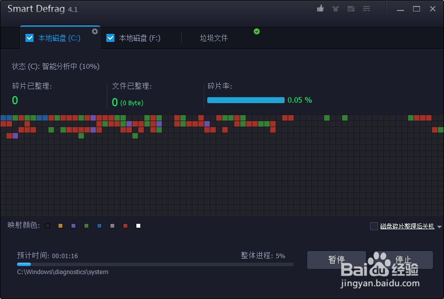Select the purple map color swatch
Screen dimensions: 444x299
click(73, 226)
